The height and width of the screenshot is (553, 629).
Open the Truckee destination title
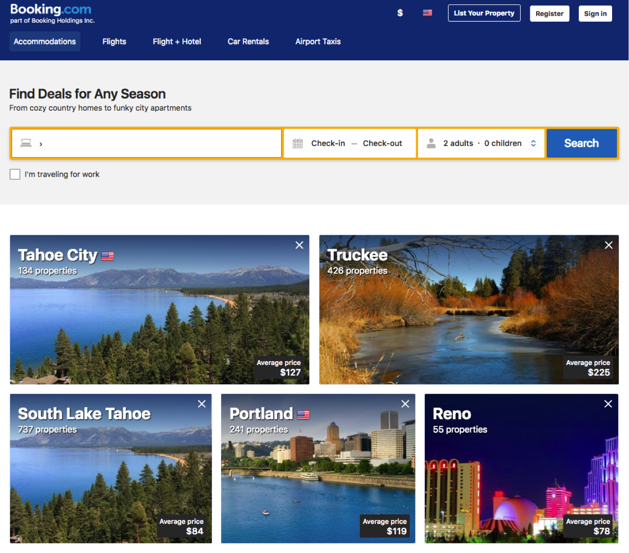point(358,255)
